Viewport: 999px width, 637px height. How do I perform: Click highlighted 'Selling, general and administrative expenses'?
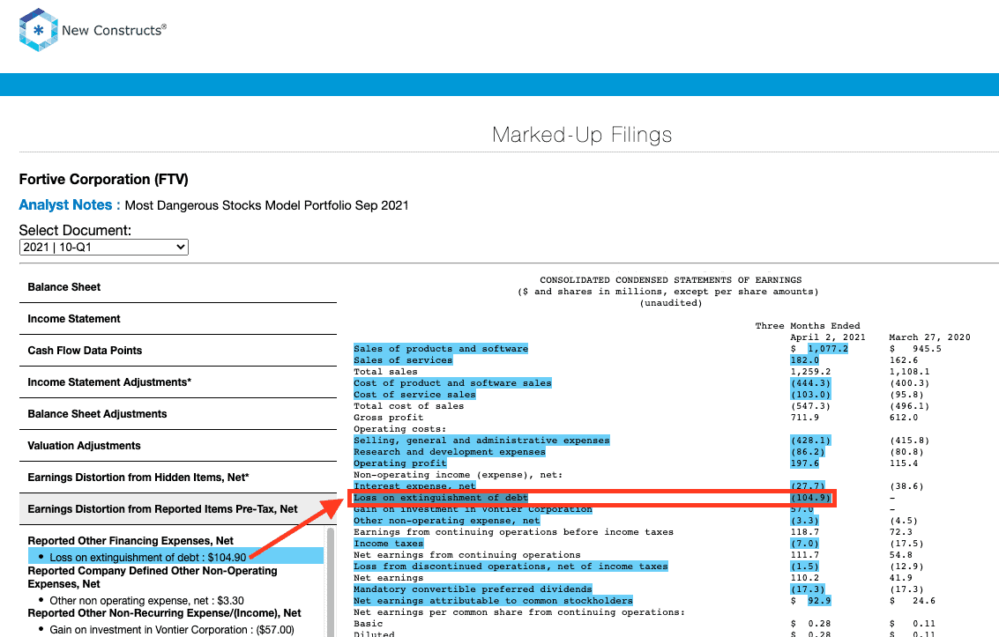click(481, 441)
